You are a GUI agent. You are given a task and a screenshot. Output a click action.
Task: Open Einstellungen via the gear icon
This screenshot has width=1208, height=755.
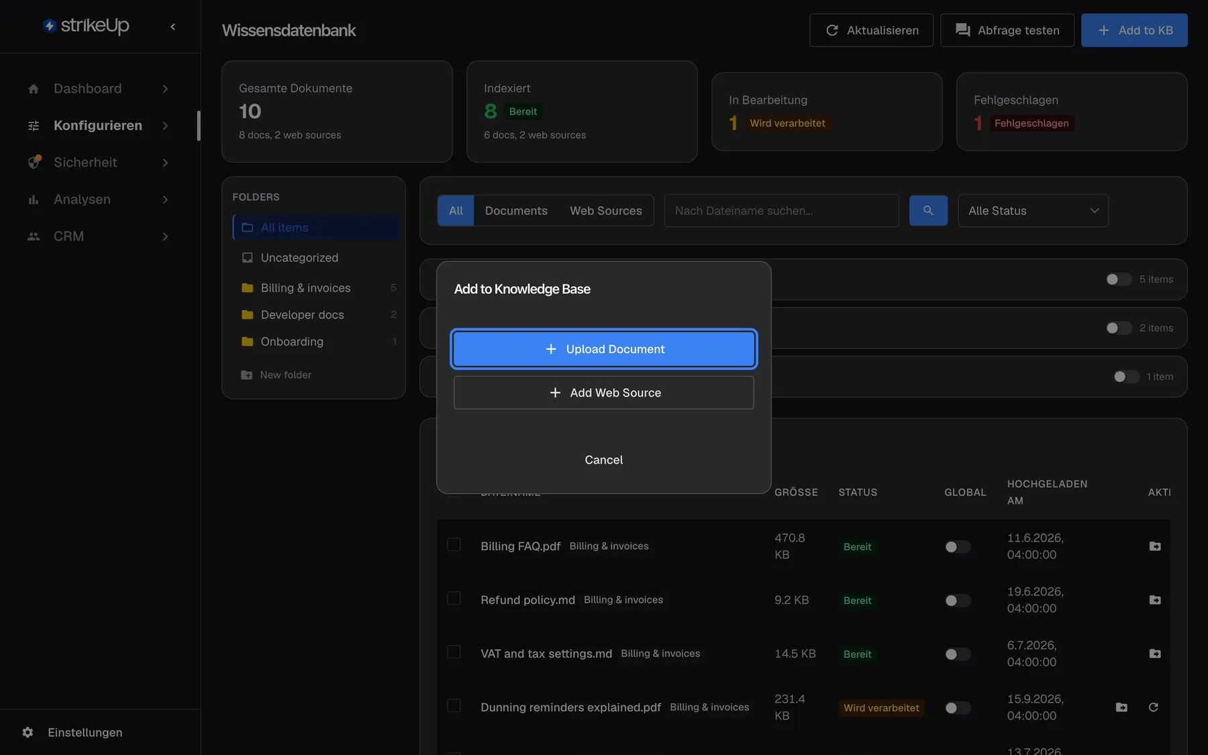28,732
